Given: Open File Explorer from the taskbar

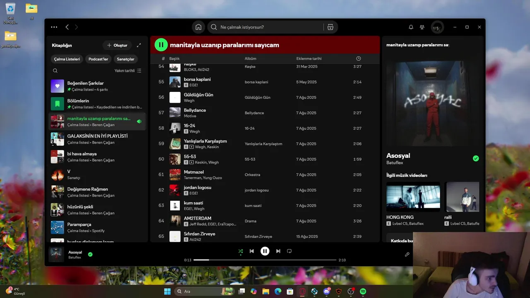Looking at the screenshot, I should pos(266,291).
